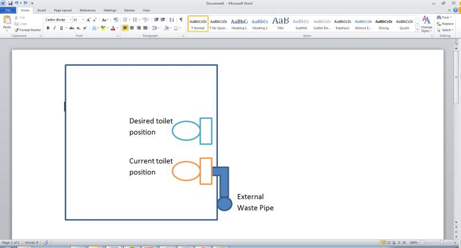
Task: Switch to the Insert tab
Action: coord(41,10)
